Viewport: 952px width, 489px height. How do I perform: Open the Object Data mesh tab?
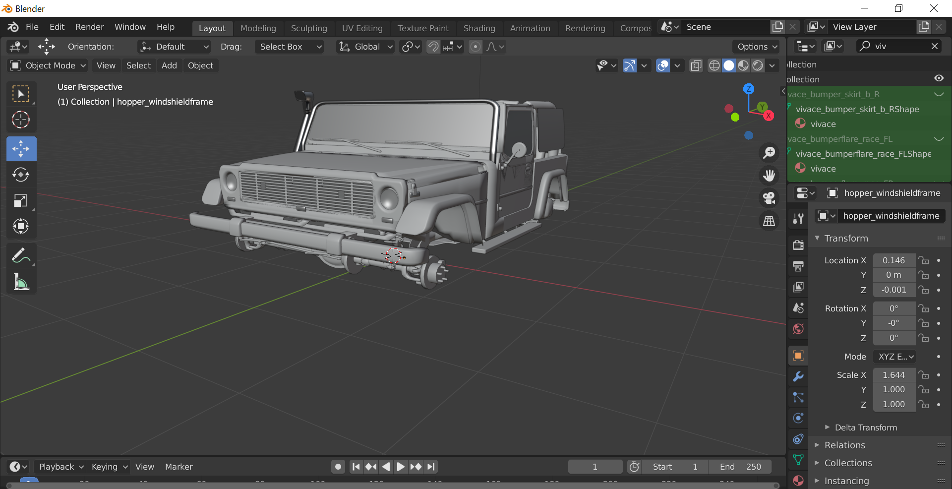[798, 460]
